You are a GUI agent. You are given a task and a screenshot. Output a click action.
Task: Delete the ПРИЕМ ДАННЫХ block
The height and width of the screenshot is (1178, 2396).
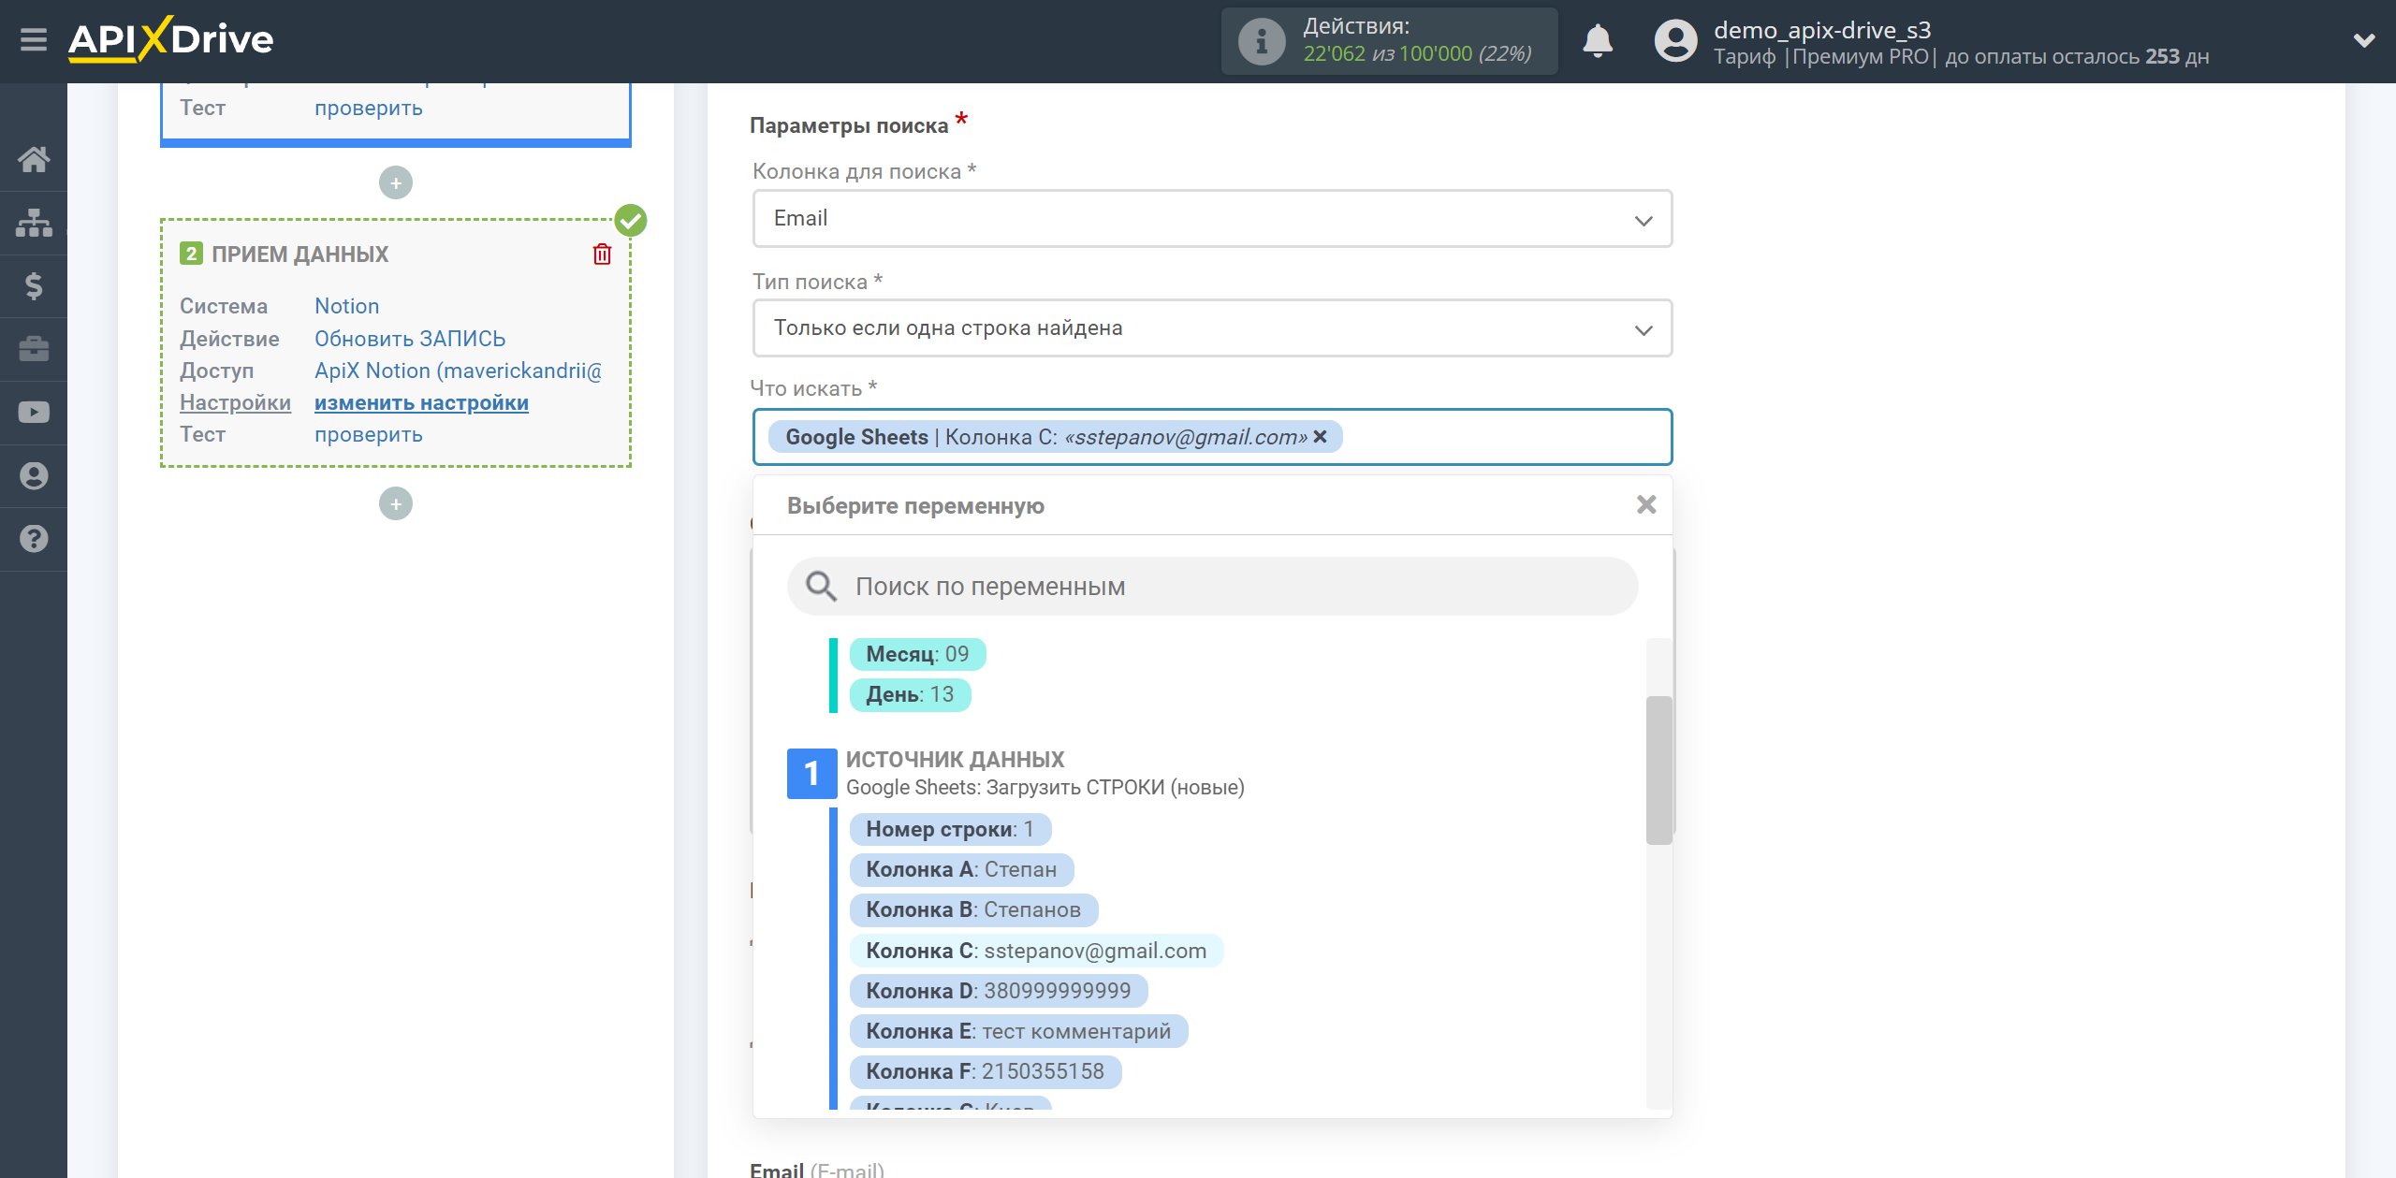602,254
